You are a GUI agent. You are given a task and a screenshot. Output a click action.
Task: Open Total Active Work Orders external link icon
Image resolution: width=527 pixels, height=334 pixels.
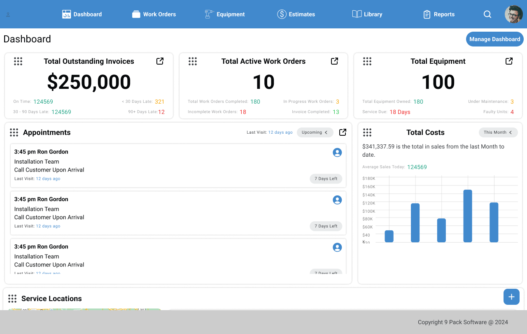point(334,61)
